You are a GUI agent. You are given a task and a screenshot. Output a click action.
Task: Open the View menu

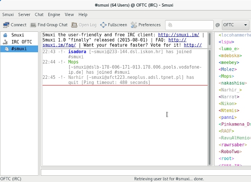pos(69,15)
